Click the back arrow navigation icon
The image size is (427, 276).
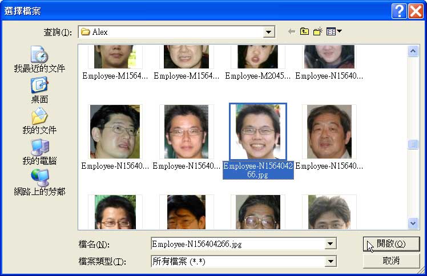pyautogui.click(x=292, y=31)
